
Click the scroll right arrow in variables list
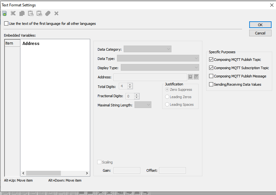(x=87, y=173)
